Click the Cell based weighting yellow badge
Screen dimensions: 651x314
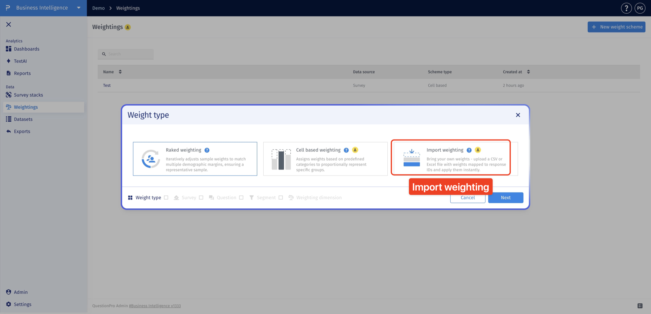(x=355, y=150)
